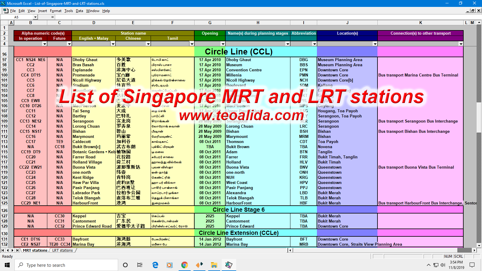Launch Microsoft Edge from the taskbar
Viewport: 482px width, 271px height.
(155, 265)
